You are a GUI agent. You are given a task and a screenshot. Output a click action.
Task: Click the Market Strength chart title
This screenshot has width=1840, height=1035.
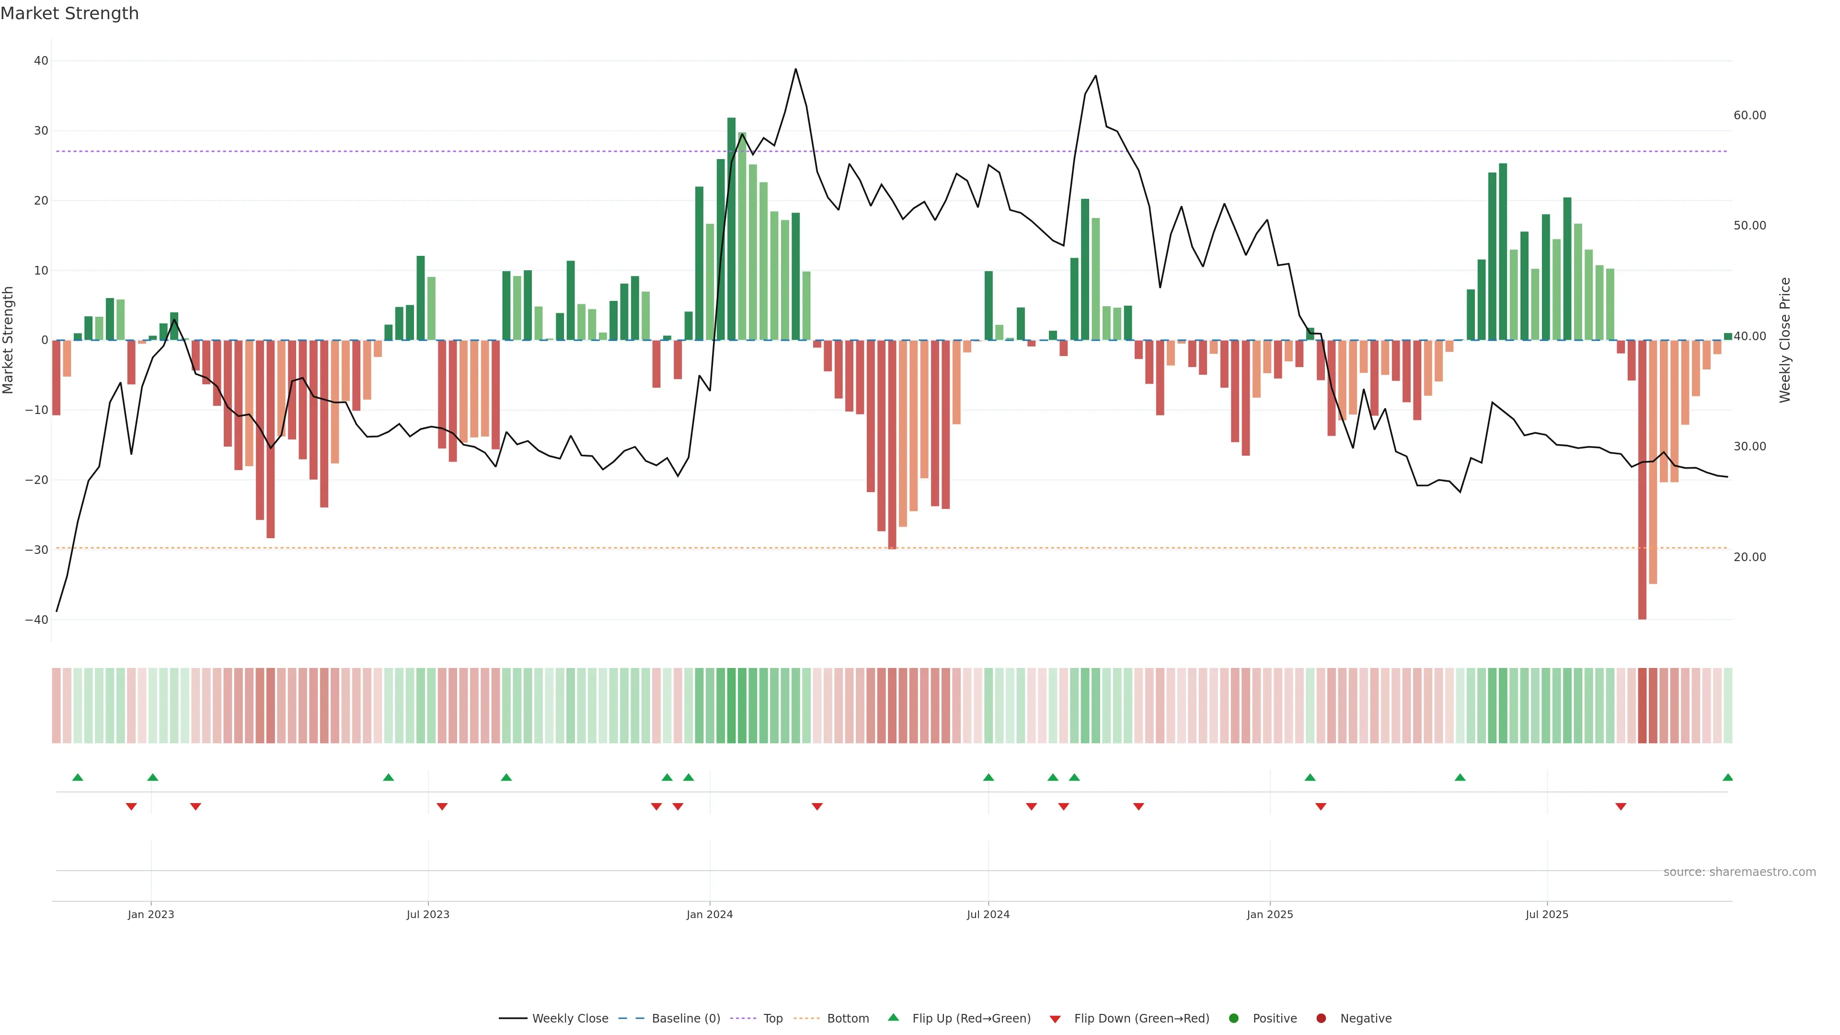pyautogui.click(x=69, y=13)
